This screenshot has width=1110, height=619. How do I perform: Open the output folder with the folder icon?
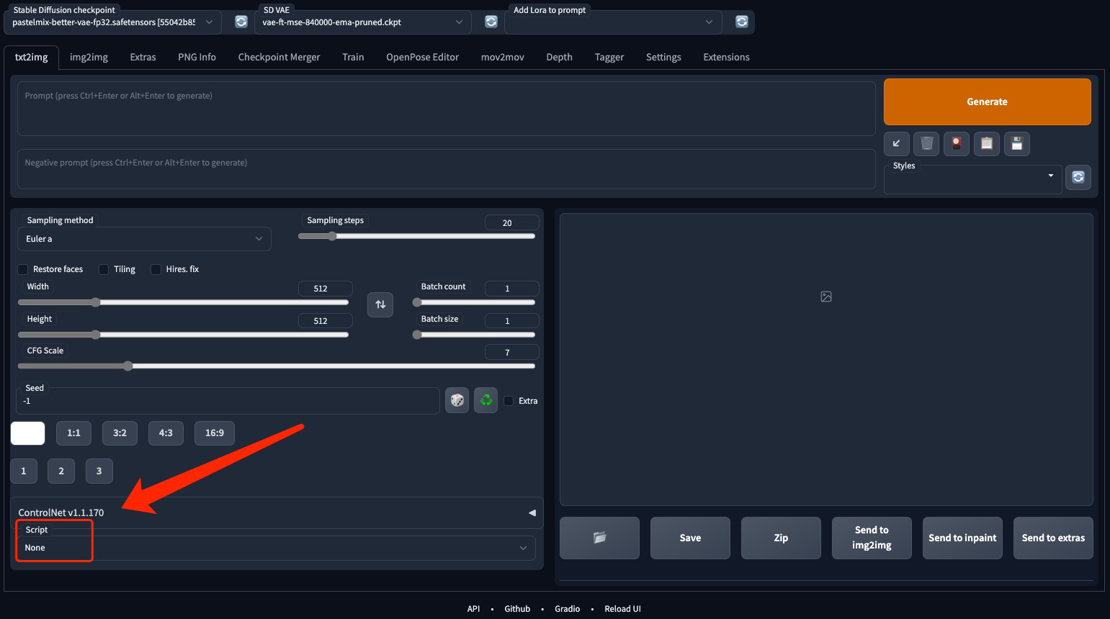pos(599,538)
